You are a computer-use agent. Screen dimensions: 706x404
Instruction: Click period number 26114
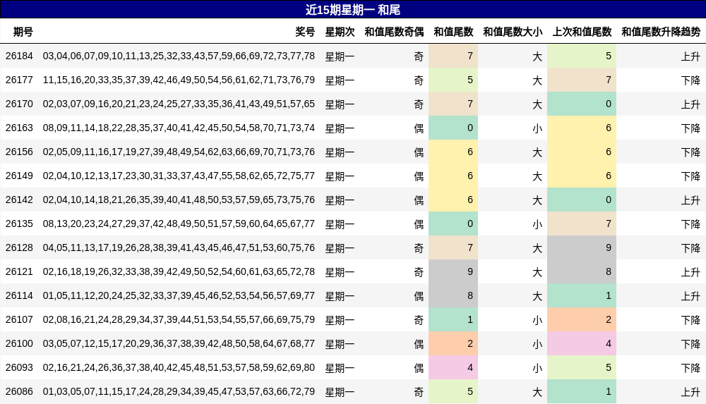point(19,295)
